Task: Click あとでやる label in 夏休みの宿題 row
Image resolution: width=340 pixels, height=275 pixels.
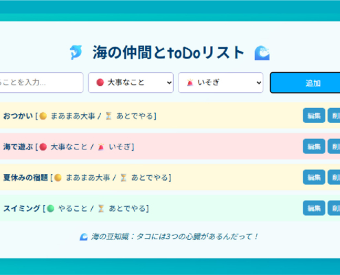Action: coord(150,177)
